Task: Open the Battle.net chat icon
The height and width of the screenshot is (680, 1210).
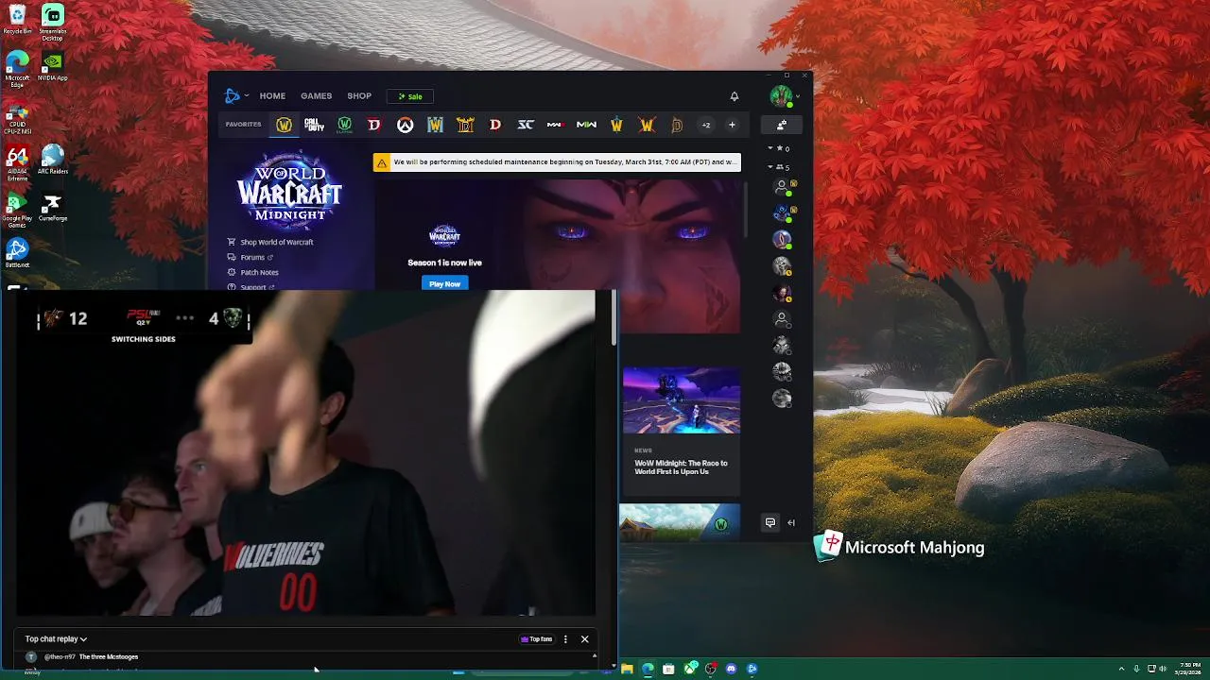Action: [770, 522]
